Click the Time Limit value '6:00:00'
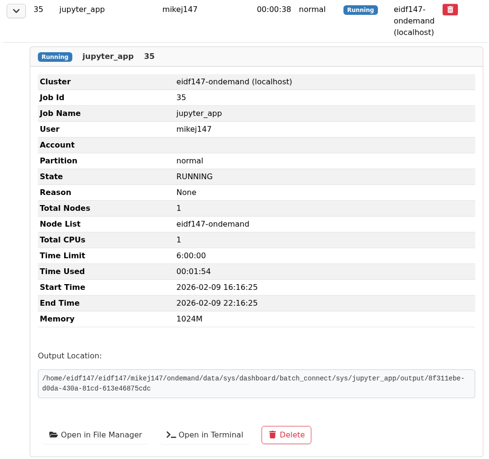Screen dimensions: 489x459 tap(191, 255)
